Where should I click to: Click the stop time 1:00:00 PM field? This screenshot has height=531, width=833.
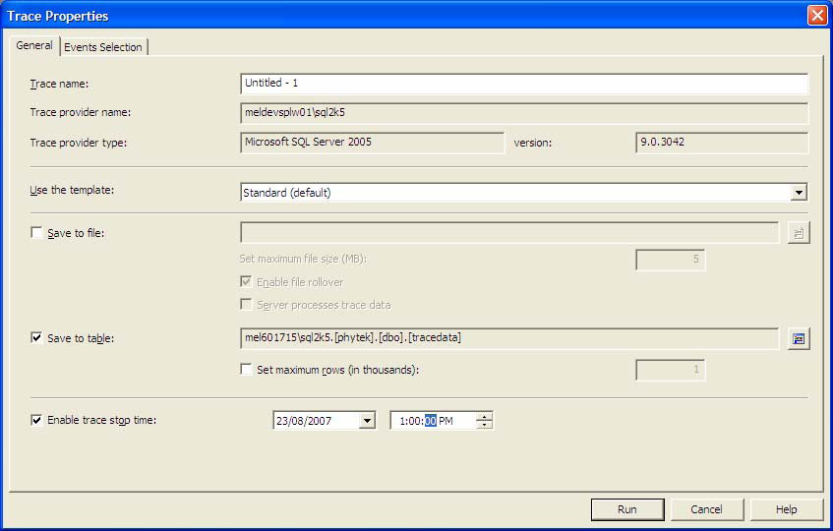click(431, 421)
